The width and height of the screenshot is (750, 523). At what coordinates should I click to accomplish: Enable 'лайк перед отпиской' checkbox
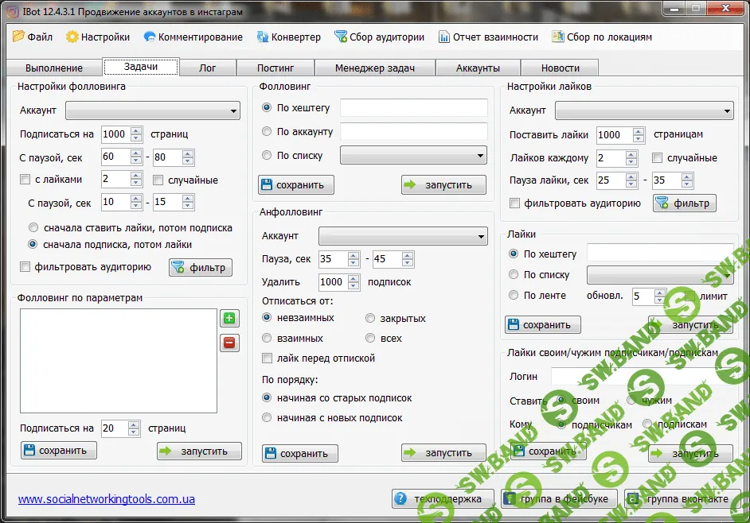point(268,358)
